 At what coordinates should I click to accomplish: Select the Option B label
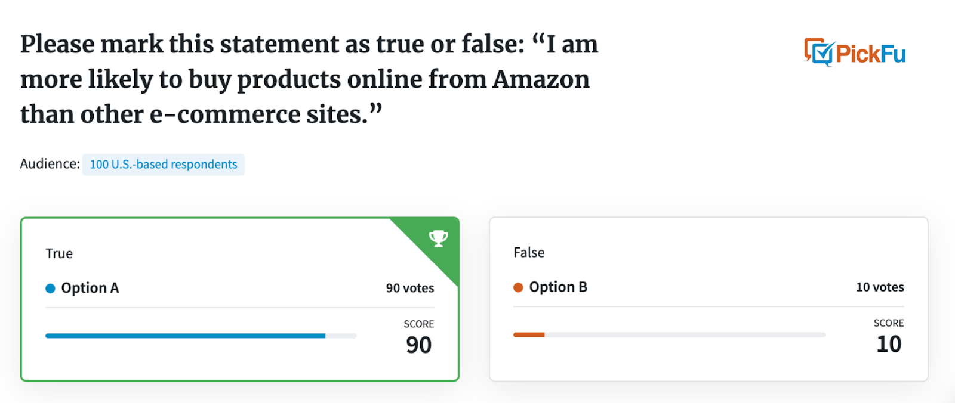click(558, 287)
